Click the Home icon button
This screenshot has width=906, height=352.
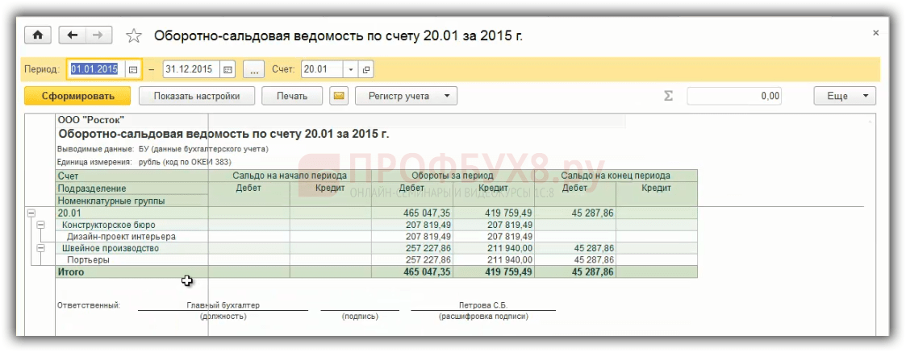(x=37, y=35)
